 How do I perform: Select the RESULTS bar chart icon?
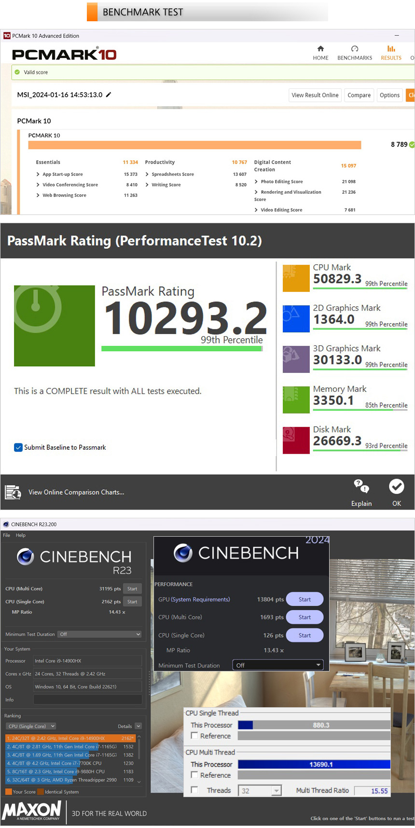coord(391,49)
